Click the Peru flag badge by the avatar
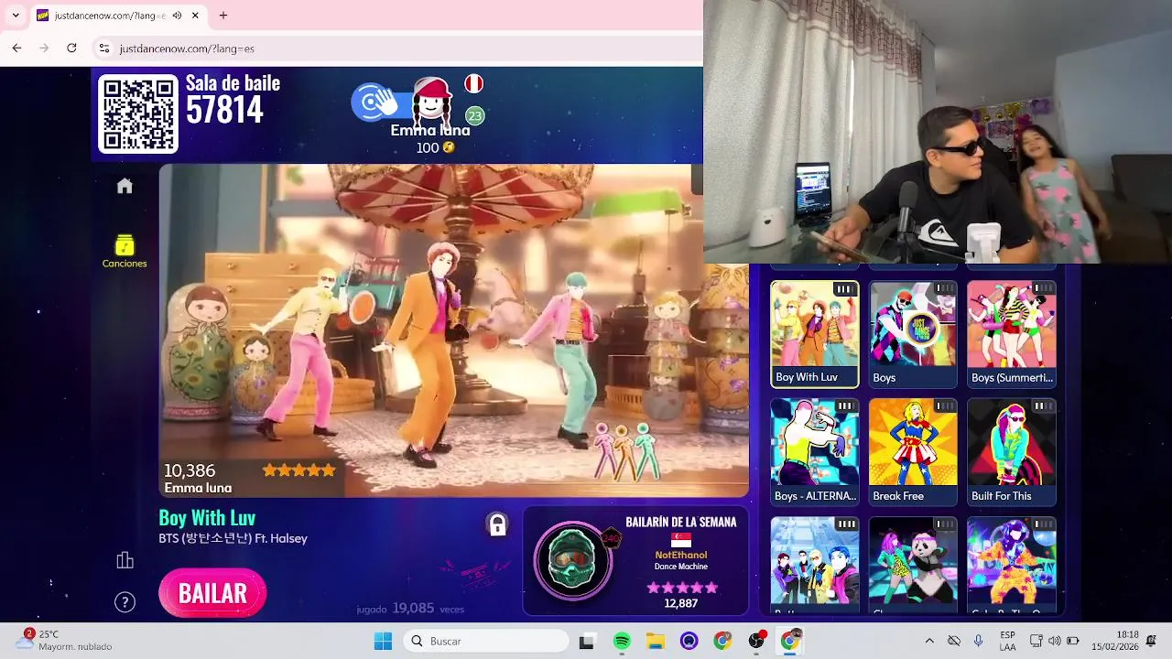 (x=473, y=84)
